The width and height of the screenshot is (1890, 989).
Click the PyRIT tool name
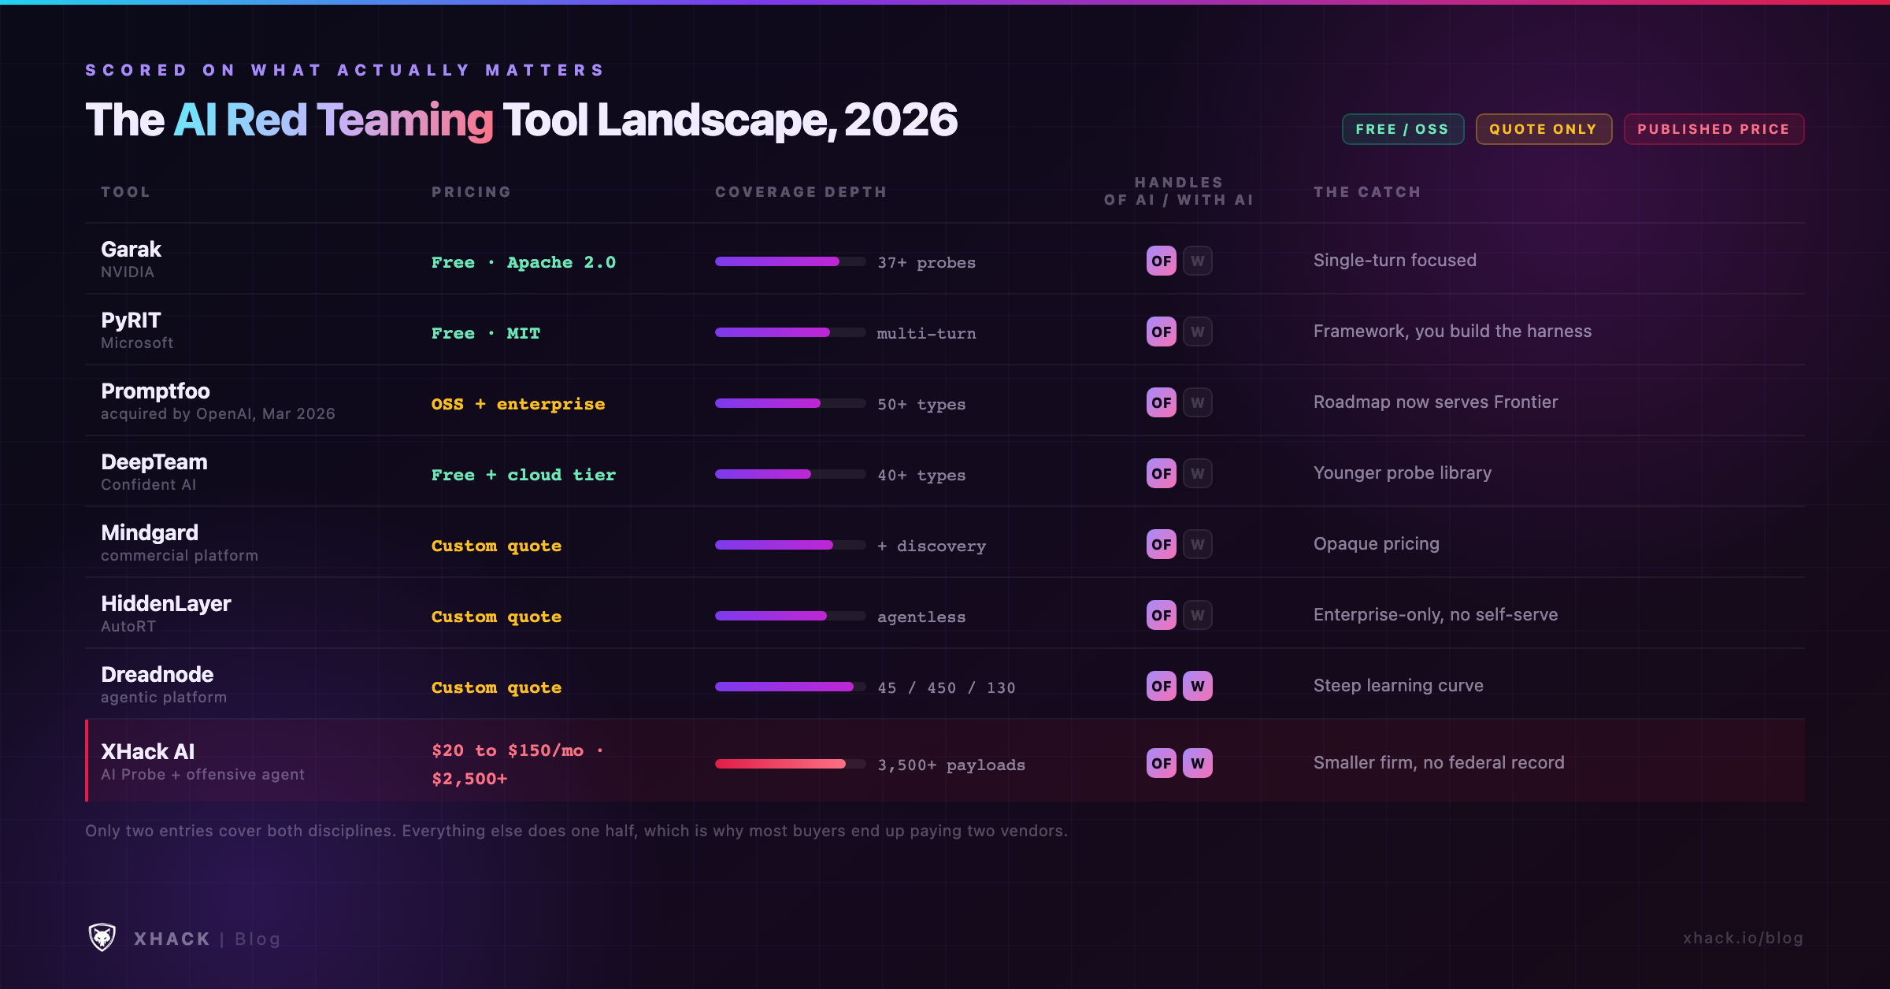click(x=131, y=320)
